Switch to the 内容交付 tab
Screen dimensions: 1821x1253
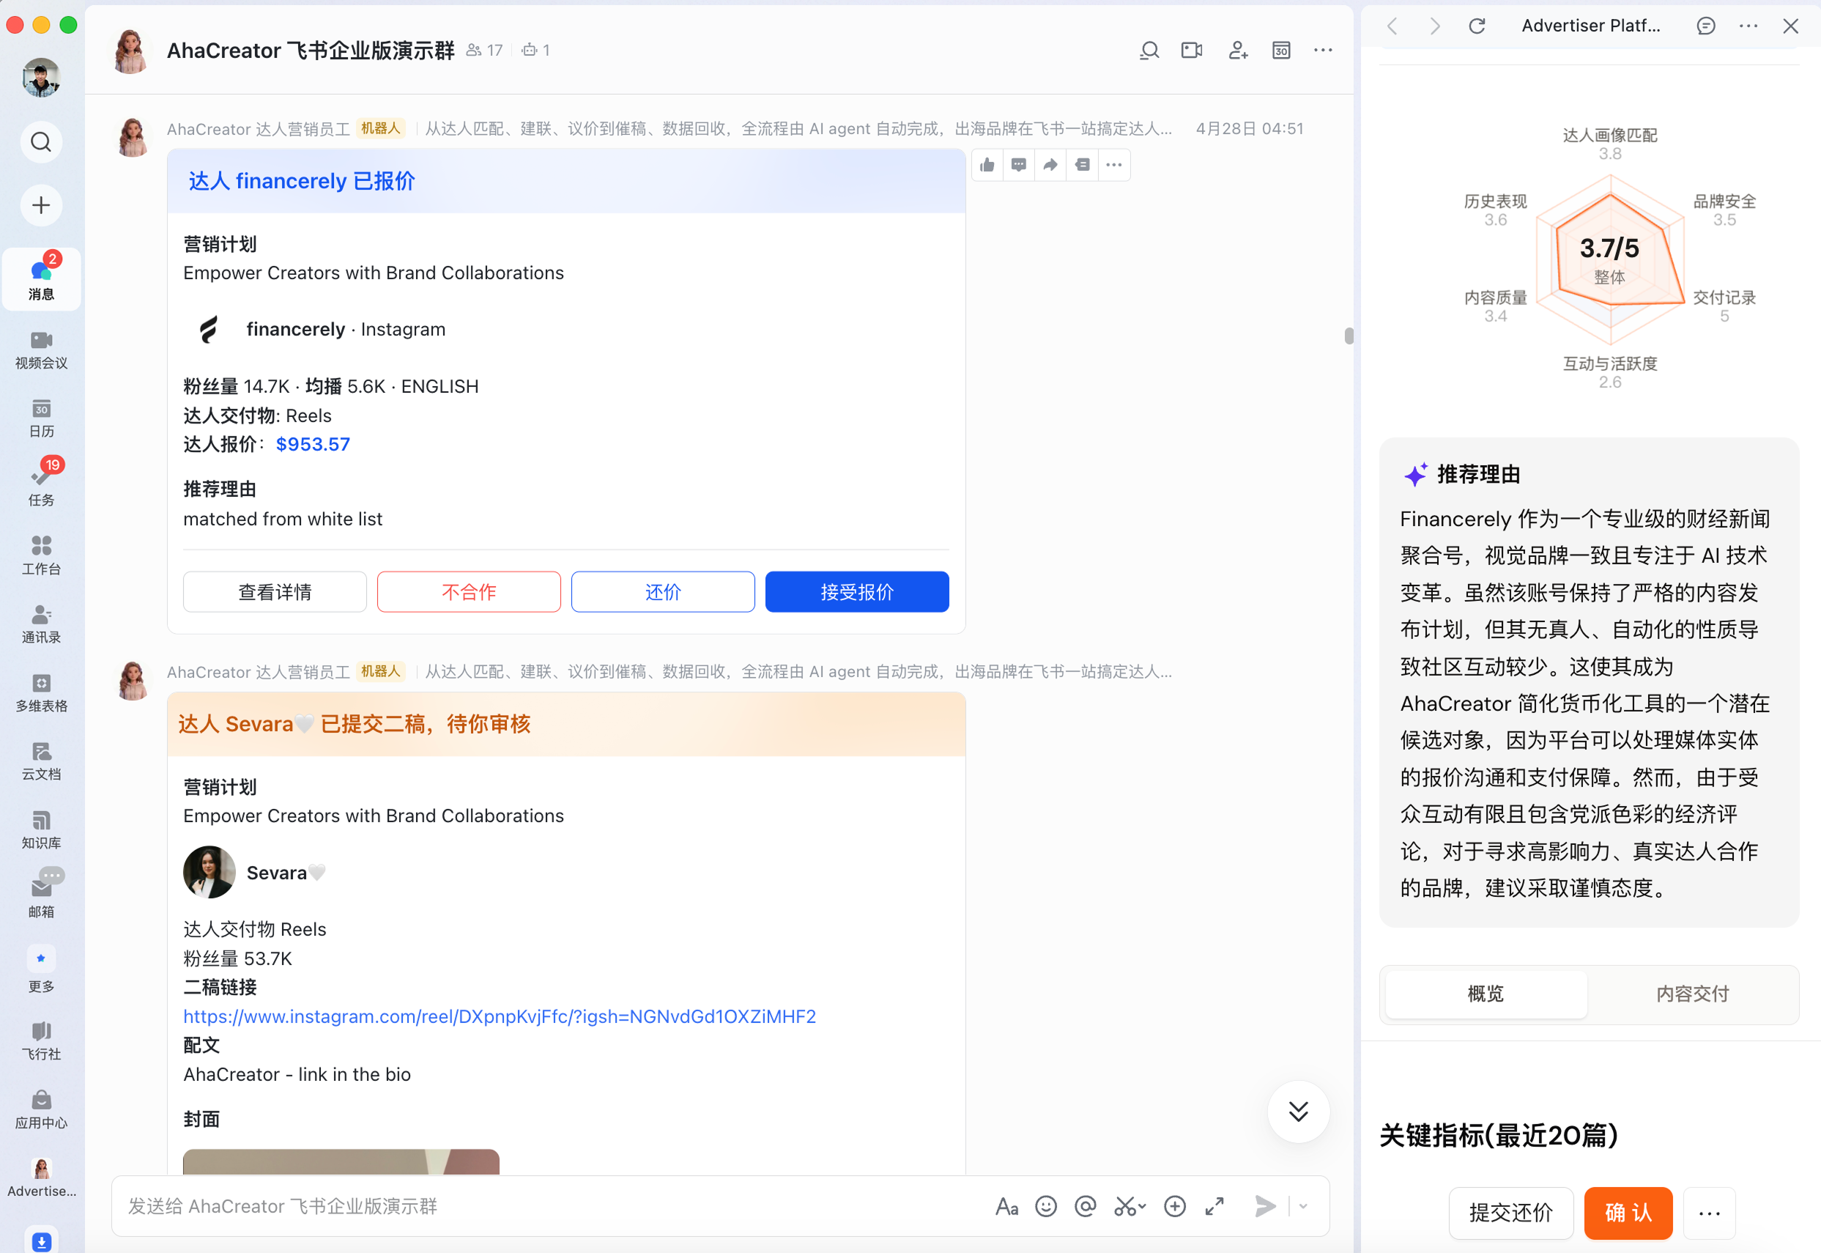(x=1691, y=993)
